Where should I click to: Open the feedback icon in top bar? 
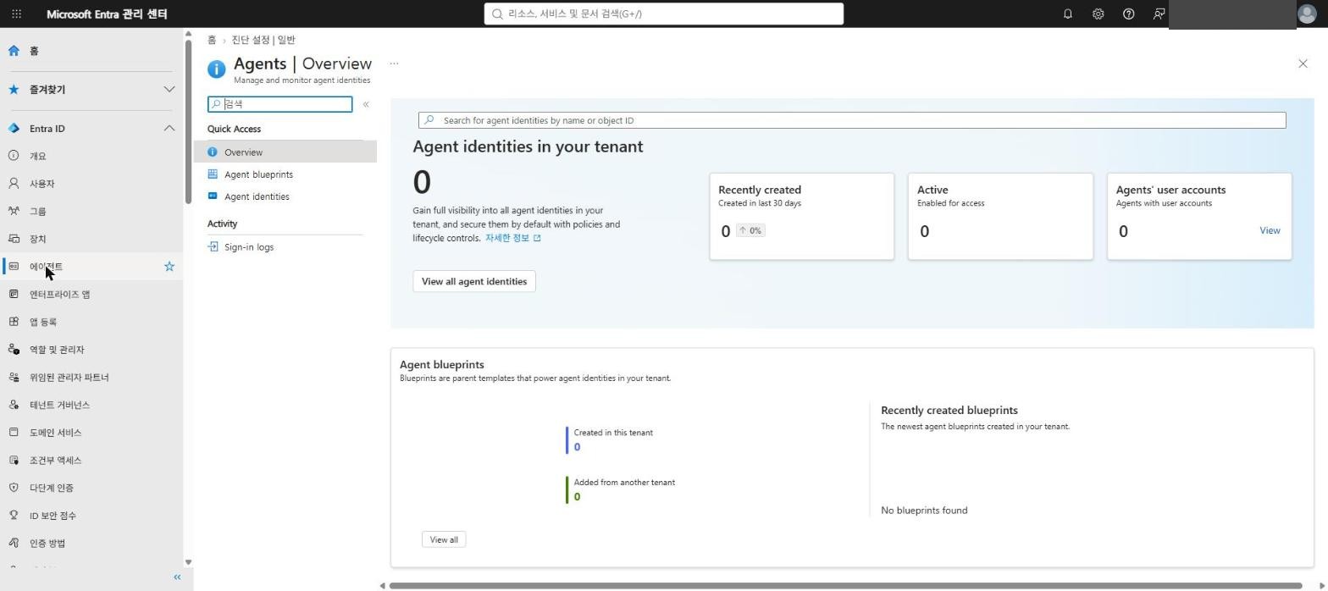point(1159,14)
